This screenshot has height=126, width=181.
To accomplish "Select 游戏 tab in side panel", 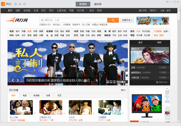I will 140,43.
